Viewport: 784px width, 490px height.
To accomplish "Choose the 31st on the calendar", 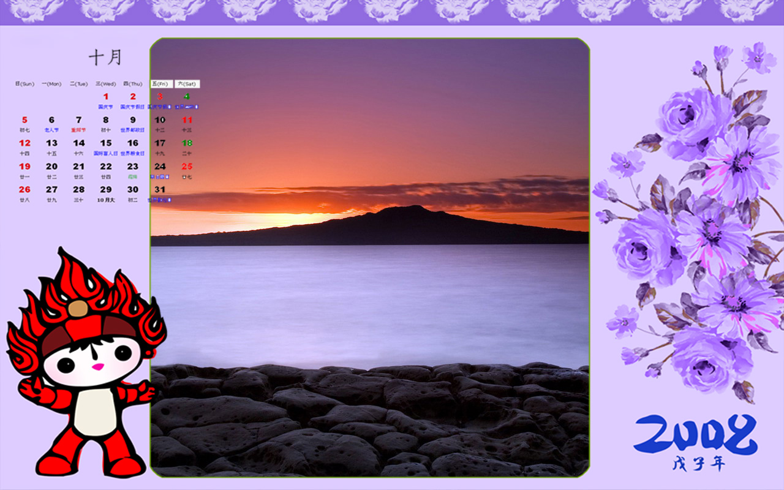I will pyautogui.click(x=160, y=190).
